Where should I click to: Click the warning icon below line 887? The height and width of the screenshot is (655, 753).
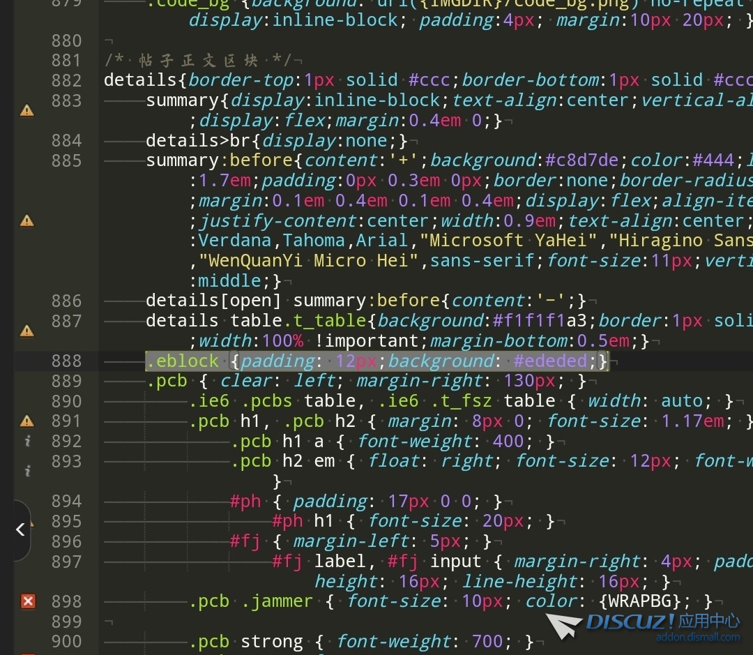click(26, 331)
